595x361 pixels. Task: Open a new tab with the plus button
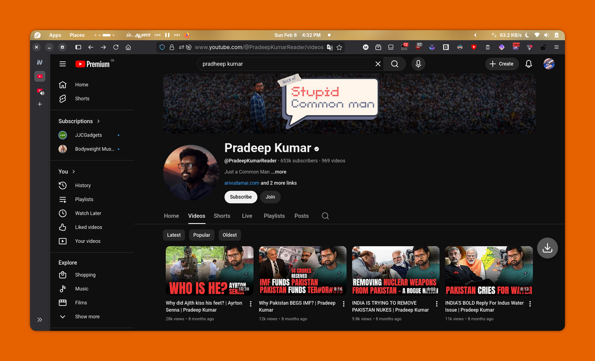40,105
